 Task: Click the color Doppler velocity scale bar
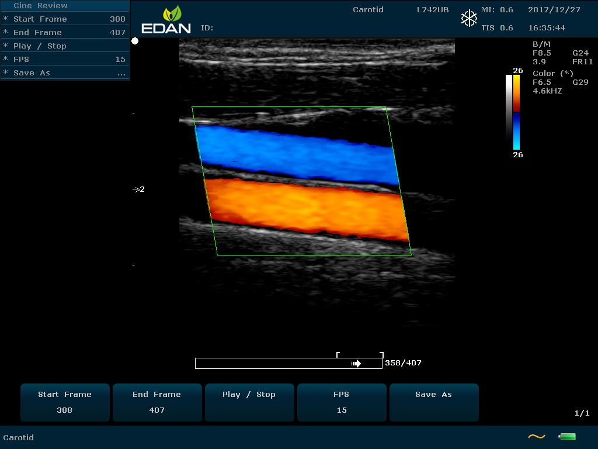(516, 112)
